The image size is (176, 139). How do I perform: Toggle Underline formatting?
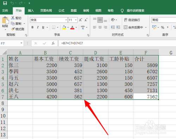pyautogui.click(x=43, y=27)
